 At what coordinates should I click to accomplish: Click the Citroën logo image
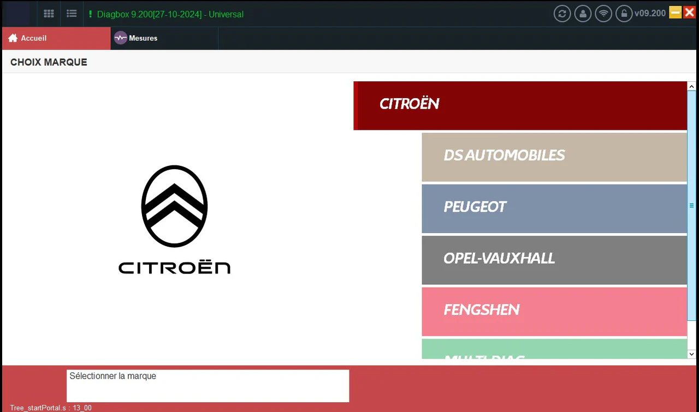click(174, 219)
